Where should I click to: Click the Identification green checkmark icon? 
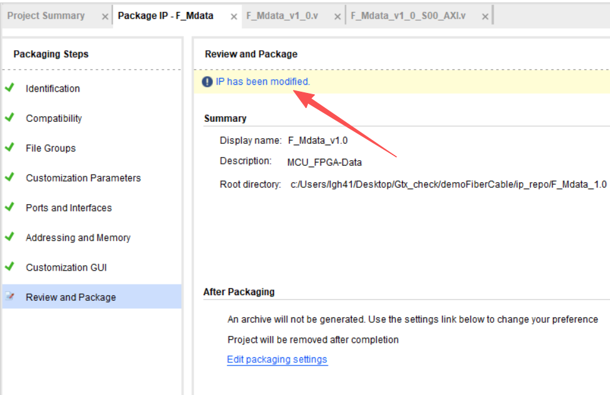click(9, 88)
